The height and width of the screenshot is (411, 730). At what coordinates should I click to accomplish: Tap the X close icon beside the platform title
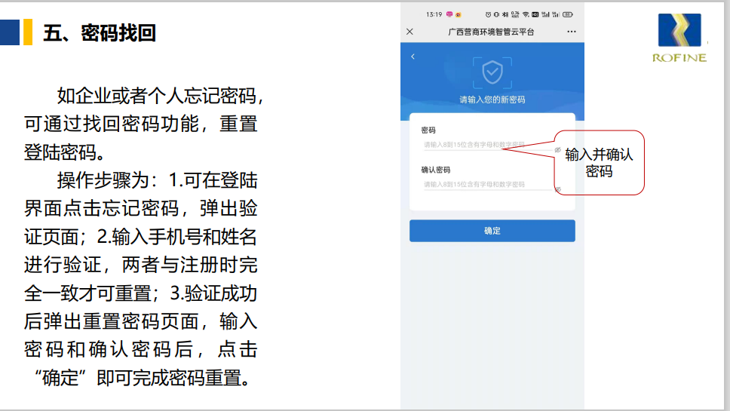[409, 32]
